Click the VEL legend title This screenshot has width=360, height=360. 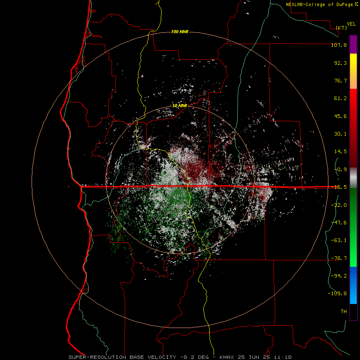click(x=351, y=24)
